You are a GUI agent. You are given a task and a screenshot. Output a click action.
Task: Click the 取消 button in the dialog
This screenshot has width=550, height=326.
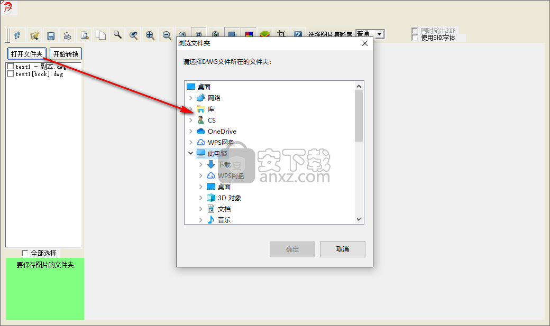coord(342,249)
